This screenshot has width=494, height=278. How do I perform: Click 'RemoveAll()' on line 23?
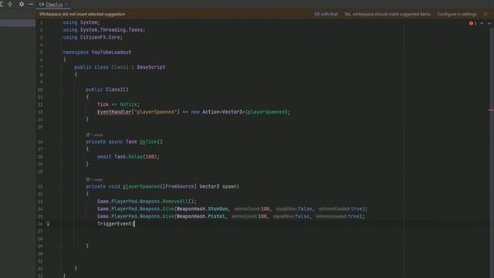[x=178, y=202]
